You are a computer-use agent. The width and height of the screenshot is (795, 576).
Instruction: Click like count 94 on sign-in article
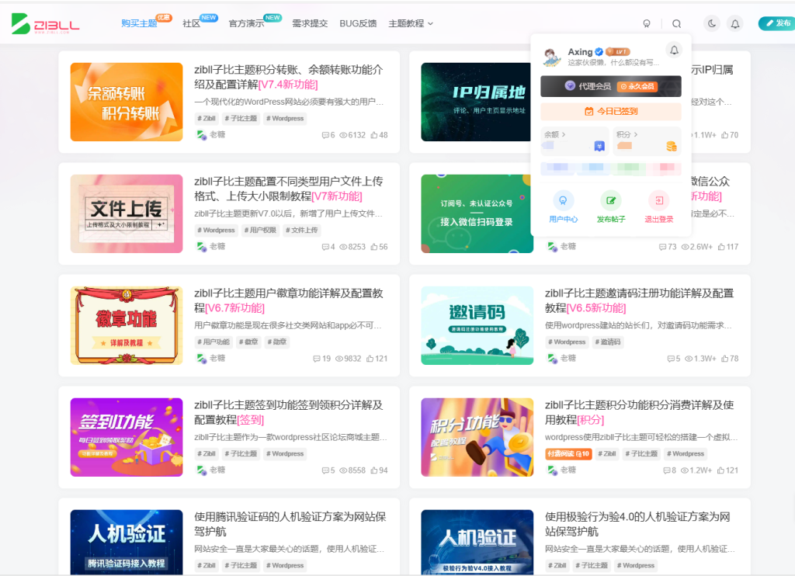coord(379,470)
